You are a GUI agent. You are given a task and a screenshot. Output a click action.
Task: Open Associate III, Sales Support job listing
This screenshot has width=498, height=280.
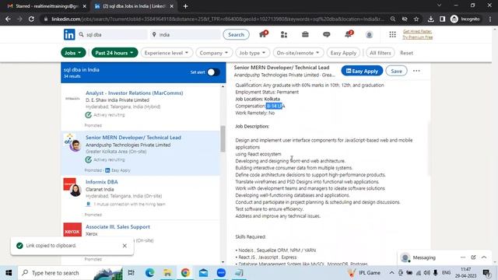117,226
